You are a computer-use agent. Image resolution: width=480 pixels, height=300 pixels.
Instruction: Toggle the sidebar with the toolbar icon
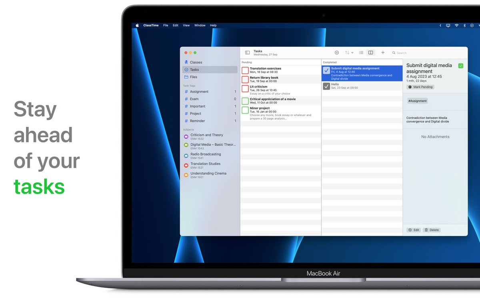pyautogui.click(x=247, y=53)
